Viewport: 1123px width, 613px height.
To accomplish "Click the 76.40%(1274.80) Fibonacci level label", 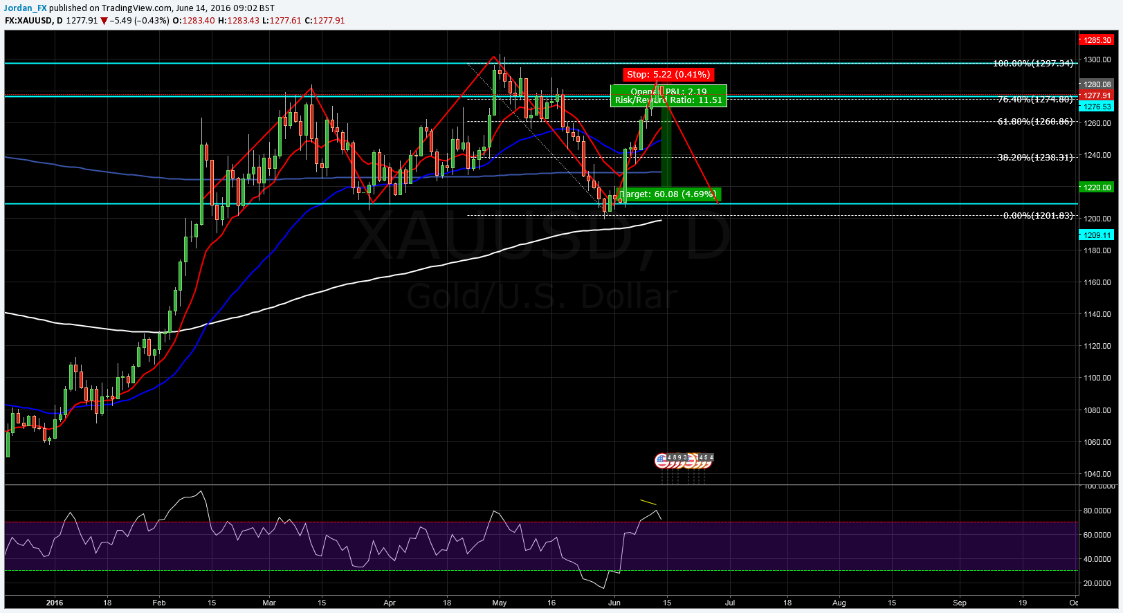I will (x=1035, y=99).
